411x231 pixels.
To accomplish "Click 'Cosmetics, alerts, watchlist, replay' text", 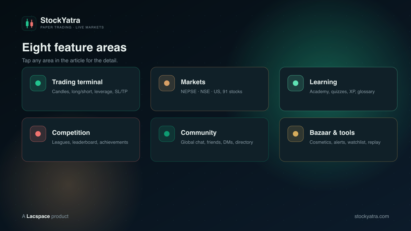I will (x=345, y=142).
